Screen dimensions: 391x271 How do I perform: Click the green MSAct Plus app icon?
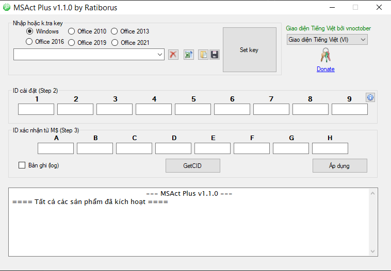coord(7,8)
